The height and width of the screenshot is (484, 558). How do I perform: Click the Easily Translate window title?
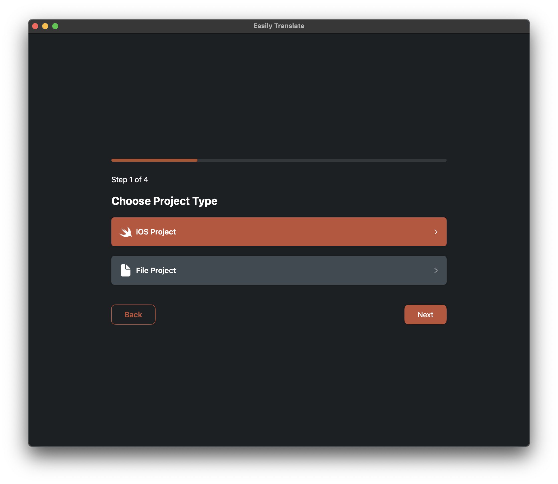(278, 26)
